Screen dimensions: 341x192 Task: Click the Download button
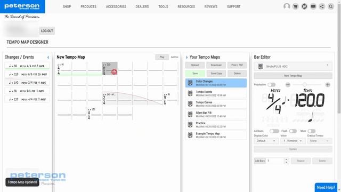coord(216,65)
